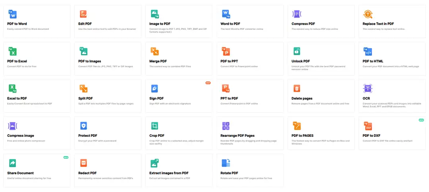This screenshot has height=192, width=429.
Task: Click the Merge PDF icon
Action: pos(155,51)
